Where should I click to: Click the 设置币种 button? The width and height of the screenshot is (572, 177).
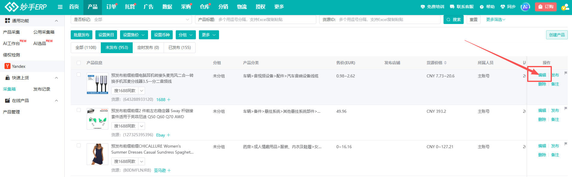162,35
